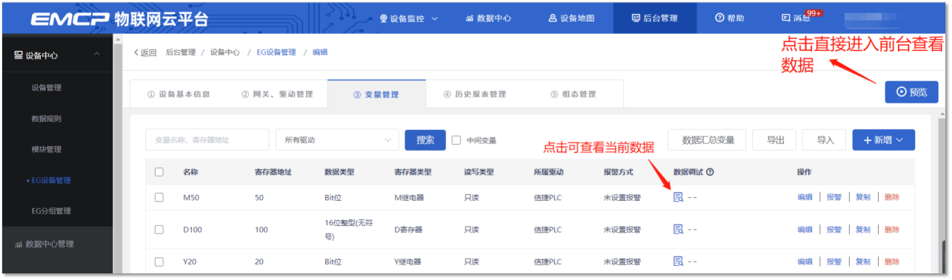Click 编辑 link in Y20 row
The height and width of the screenshot is (280, 952).
click(x=805, y=262)
